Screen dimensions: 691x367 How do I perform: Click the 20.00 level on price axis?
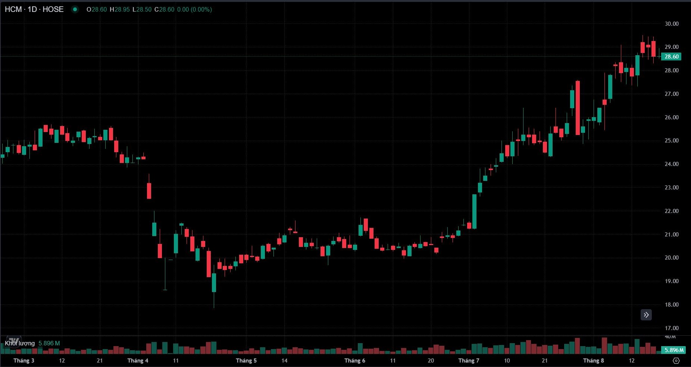(x=672, y=258)
